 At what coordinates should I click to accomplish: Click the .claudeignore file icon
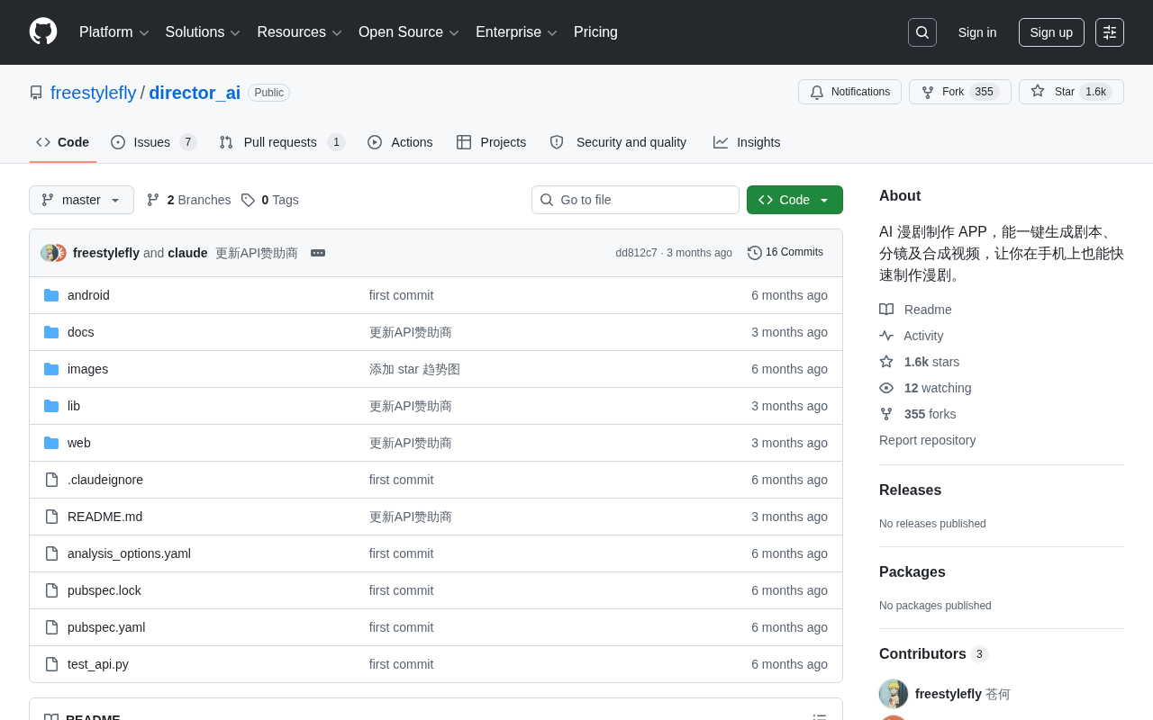tap(51, 480)
